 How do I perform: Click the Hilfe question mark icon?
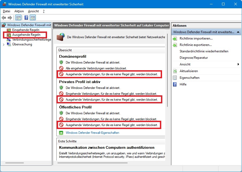175,84
